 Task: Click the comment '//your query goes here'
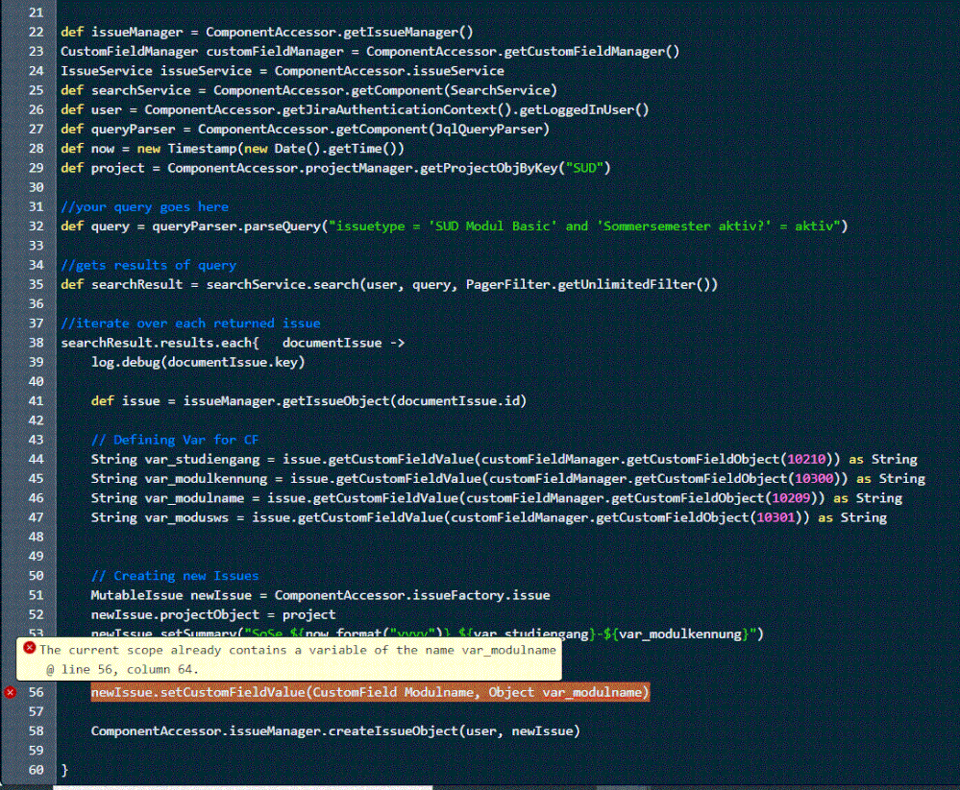tap(144, 206)
